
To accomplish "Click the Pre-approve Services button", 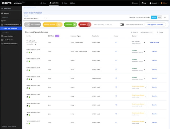I will [x=155, y=24].
